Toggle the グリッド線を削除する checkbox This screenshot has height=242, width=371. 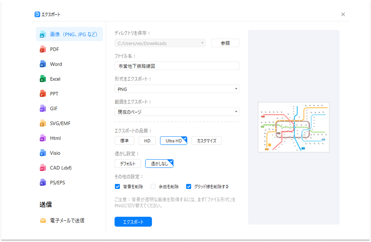189,186
